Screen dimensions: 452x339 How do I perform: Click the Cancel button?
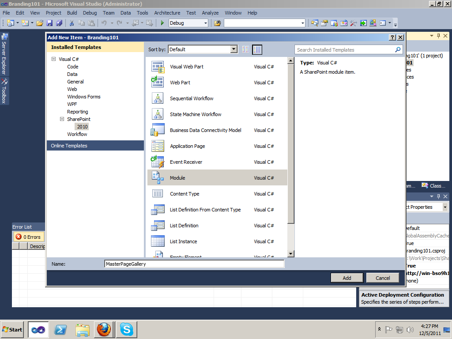click(382, 278)
